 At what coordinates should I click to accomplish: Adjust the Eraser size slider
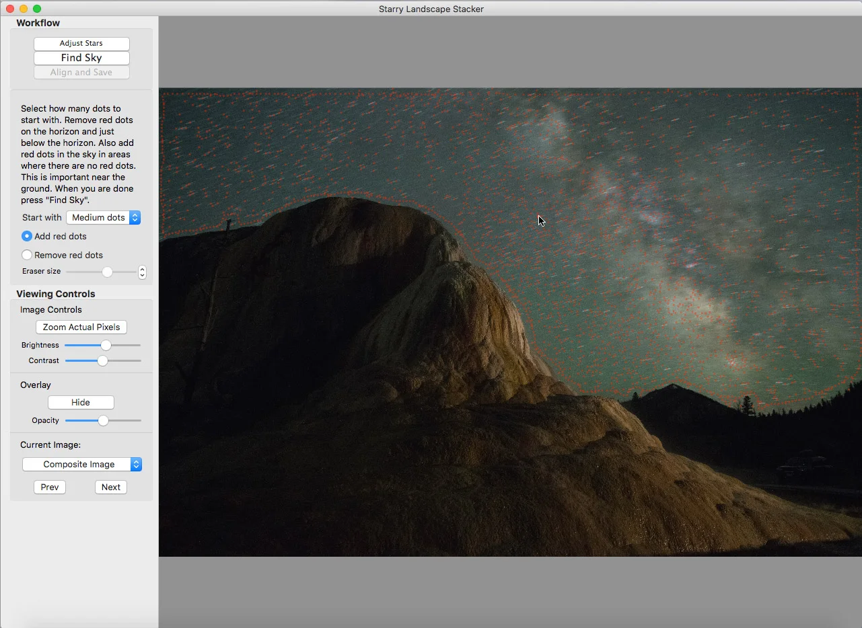point(107,272)
